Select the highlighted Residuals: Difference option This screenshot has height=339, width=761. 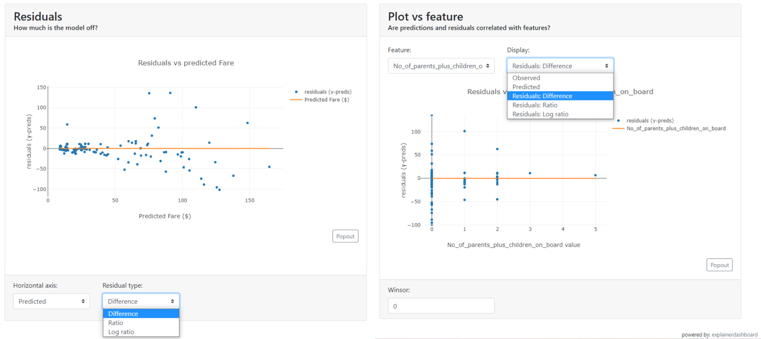[x=542, y=96]
